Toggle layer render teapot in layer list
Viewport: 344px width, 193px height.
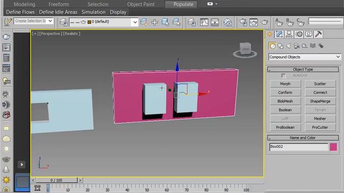pyautogui.click(x=83, y=22)
